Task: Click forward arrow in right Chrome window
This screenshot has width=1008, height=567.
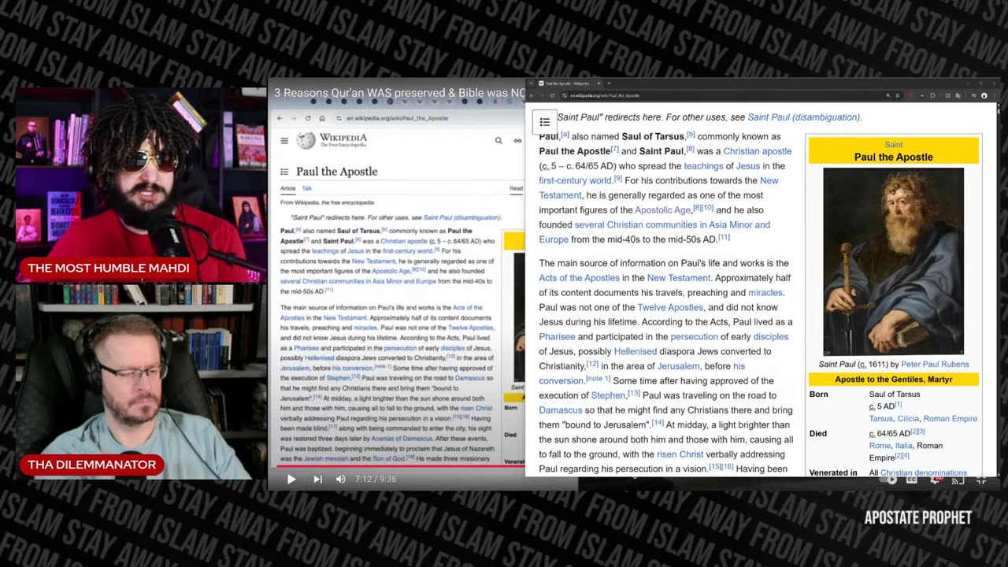Action: tap(542, 95)
